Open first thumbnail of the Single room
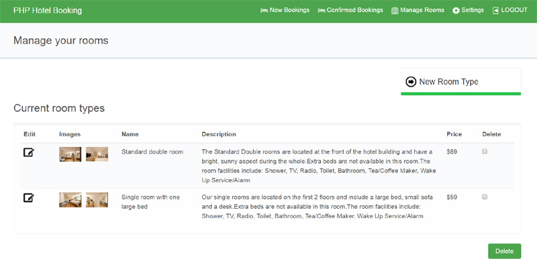Screen dimensions: 537x259 coord(70,200)
